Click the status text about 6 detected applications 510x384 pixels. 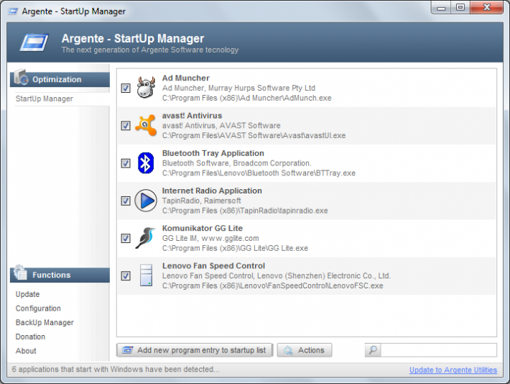[116, 370]
